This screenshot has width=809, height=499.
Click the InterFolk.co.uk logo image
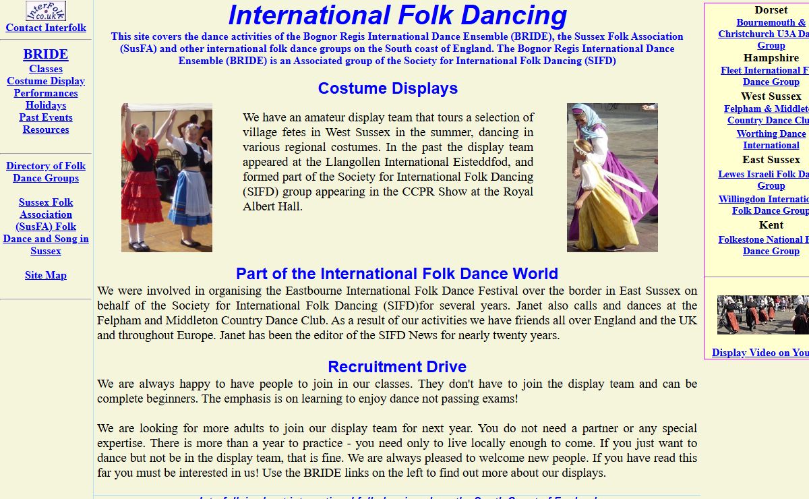(46, 11)
